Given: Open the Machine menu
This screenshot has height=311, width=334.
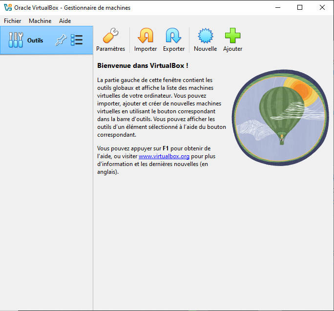Looking at the screenshot, I should pyautogui.click(x=40, y=21).
